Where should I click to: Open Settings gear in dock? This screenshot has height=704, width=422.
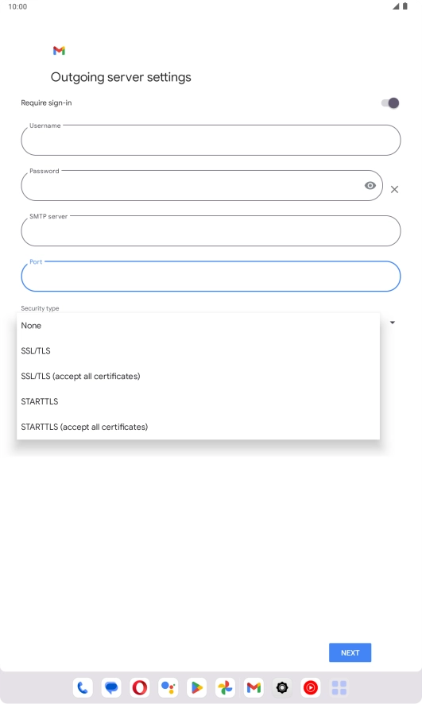282,687
